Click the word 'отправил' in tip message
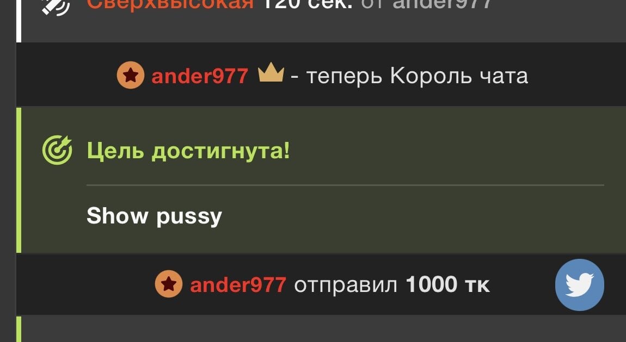The width and height of the screenshot is (626, 342). [x=346, y=286]
